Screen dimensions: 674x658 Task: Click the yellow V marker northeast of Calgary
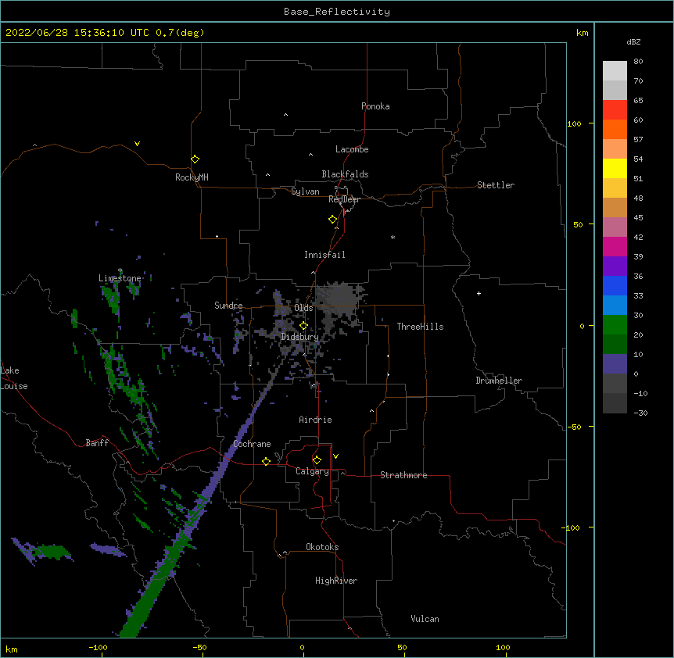(x=335, y=456)
